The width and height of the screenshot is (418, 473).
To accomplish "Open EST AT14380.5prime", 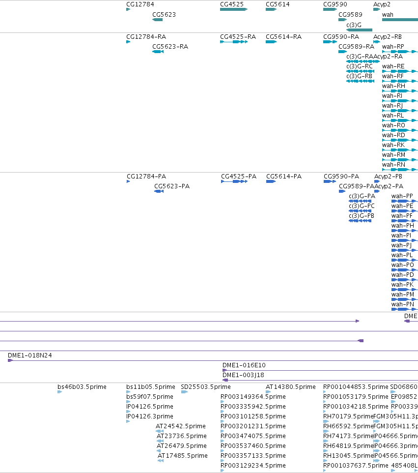I will click(290, 387).
